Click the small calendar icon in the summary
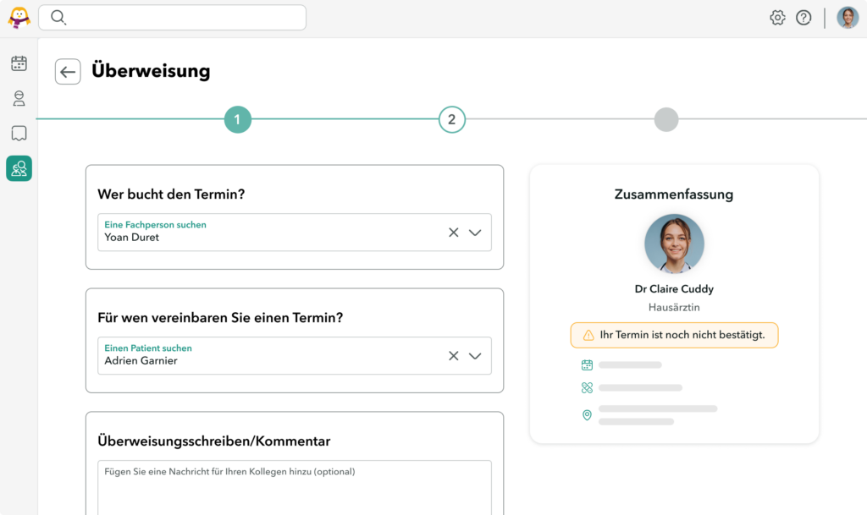Screen dimensions: 867x515 pyautogui.click(x=586, y=364)
